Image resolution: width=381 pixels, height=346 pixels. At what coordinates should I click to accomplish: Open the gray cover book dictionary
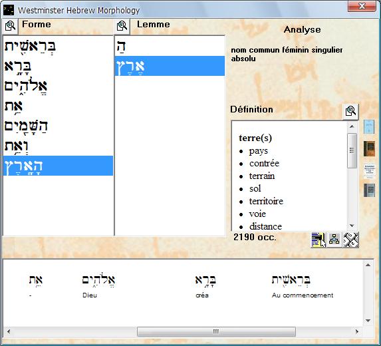tap(369, 190)
